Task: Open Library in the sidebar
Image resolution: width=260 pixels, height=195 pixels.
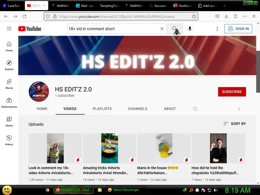Action: coord(9,122)
